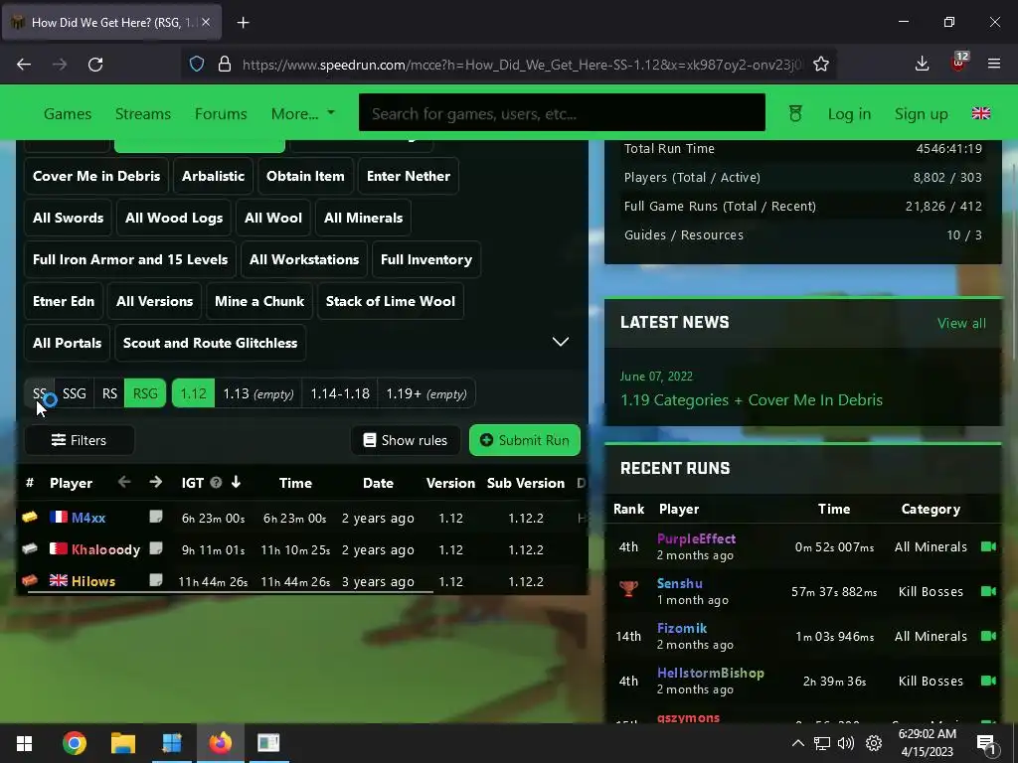Viewport: 1018px width, 763px height.
Task: Select version 1.12 filter
Action: (x=193, y=393)
